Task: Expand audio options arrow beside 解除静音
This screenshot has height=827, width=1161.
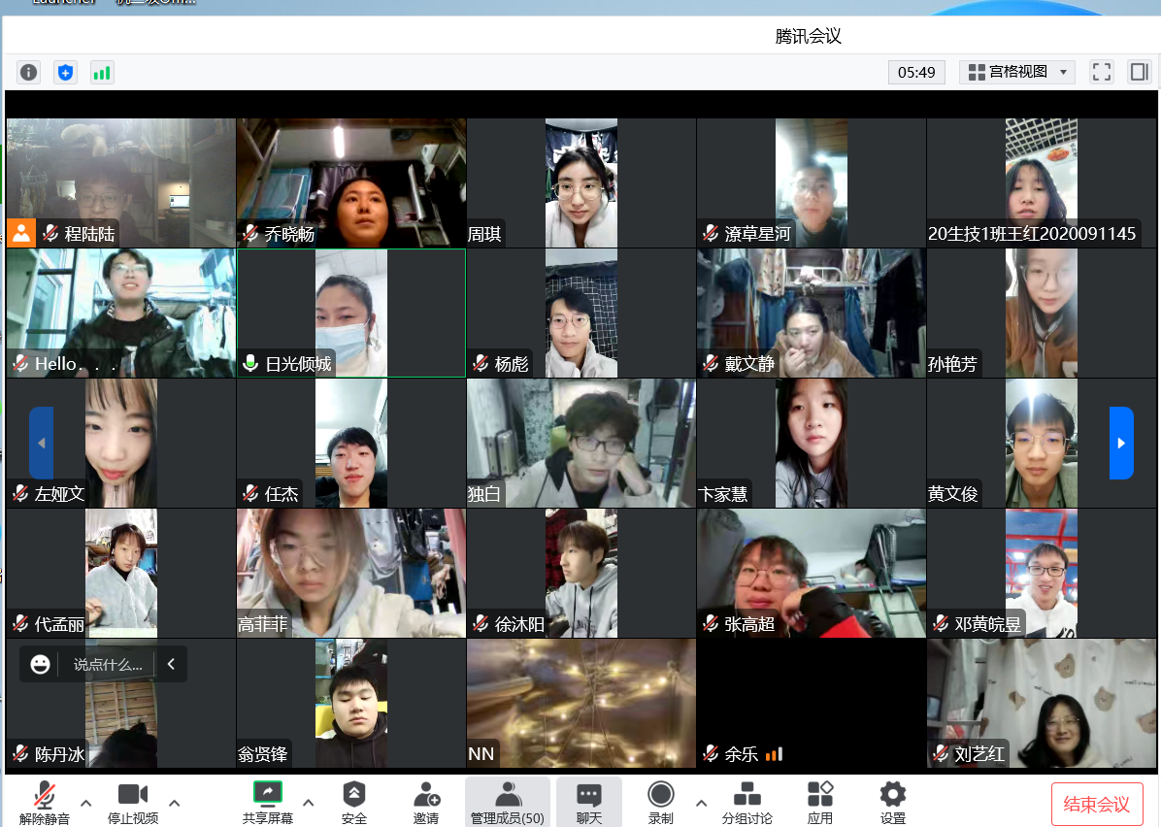Action: [x=86, y=803]
